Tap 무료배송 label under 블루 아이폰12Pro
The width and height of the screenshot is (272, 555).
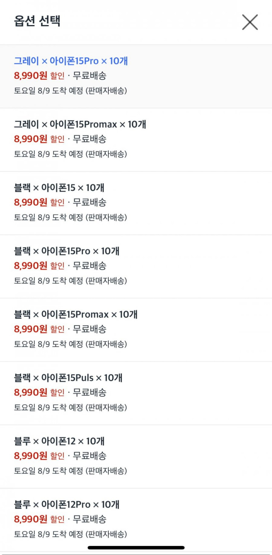(90, 520)
